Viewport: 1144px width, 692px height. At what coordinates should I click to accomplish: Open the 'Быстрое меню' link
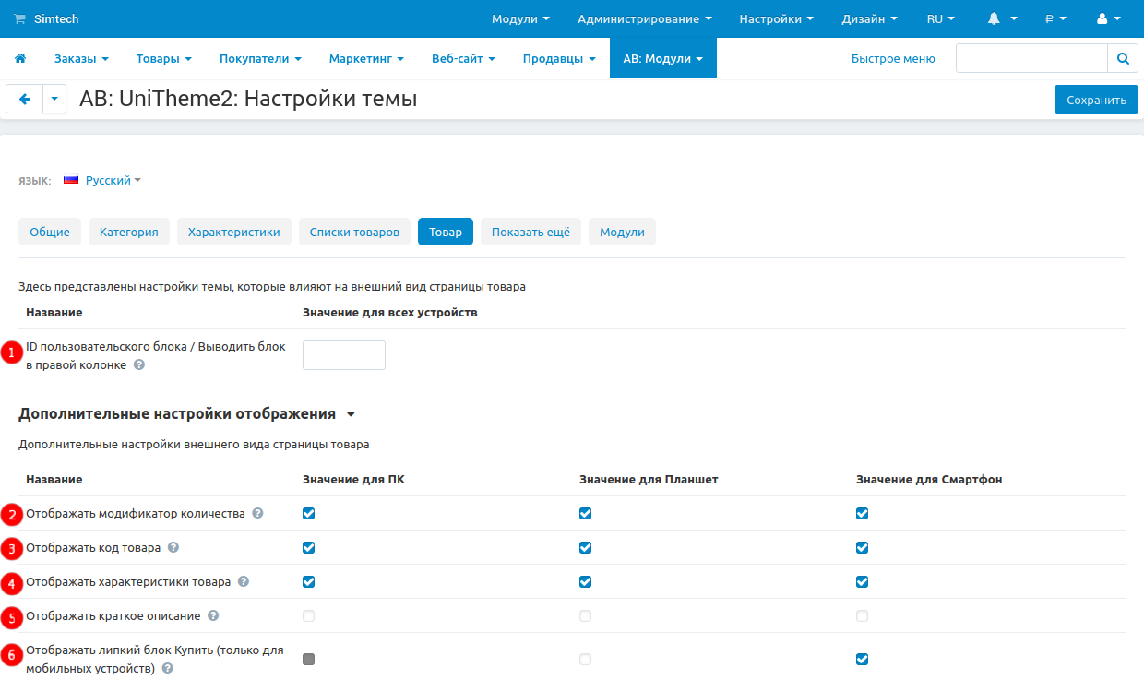pos(892,58)
